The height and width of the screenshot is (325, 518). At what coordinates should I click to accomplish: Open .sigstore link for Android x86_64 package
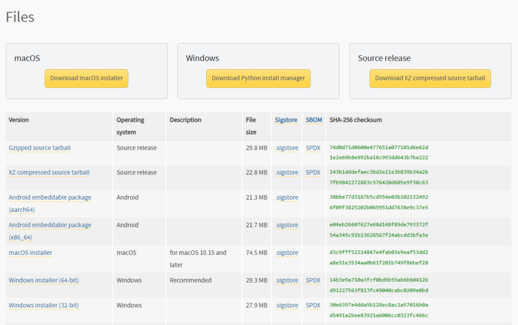pyautogui.click(x=286, y=225)
